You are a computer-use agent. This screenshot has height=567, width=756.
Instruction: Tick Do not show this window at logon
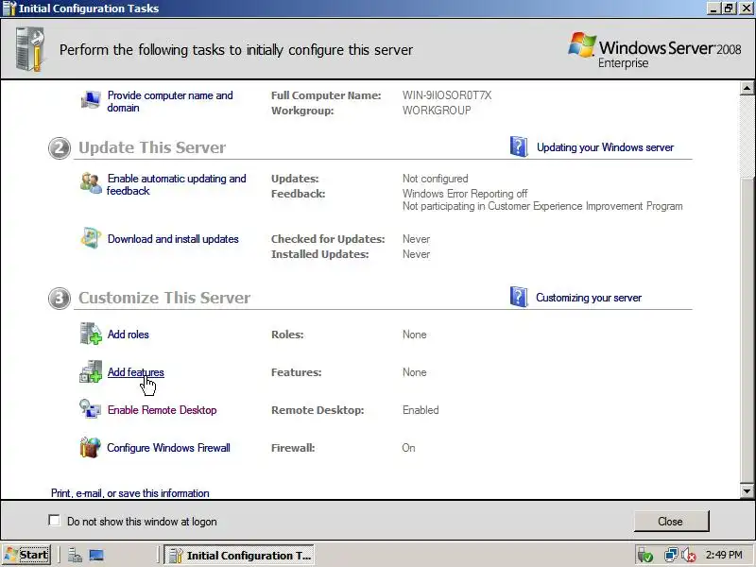coord(55,521)
